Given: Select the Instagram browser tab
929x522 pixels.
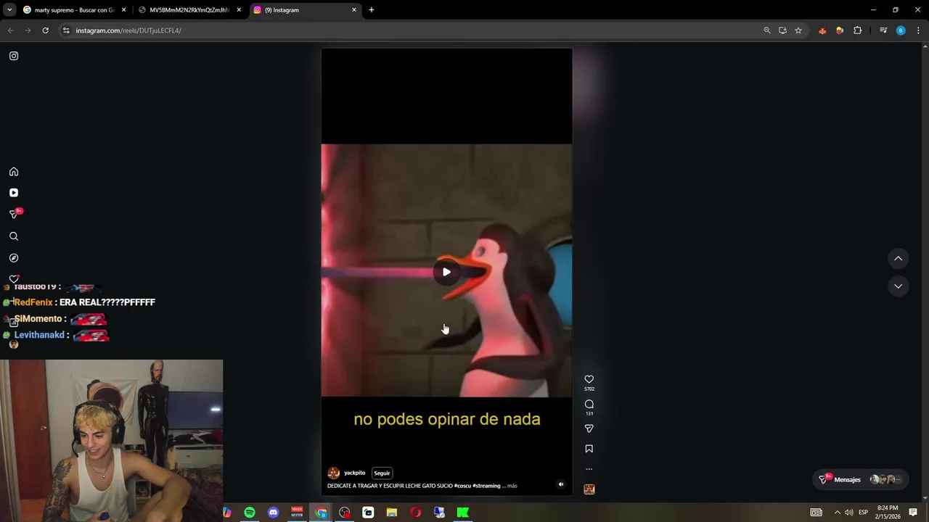Looking at the screenshot, I should tap(305, 10).
